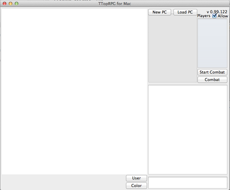Image resolution: width=230 pixels, height=190 pixels.
Task: Focus the chat message input field
Action: pyautogui.click(x=188, y=182)
